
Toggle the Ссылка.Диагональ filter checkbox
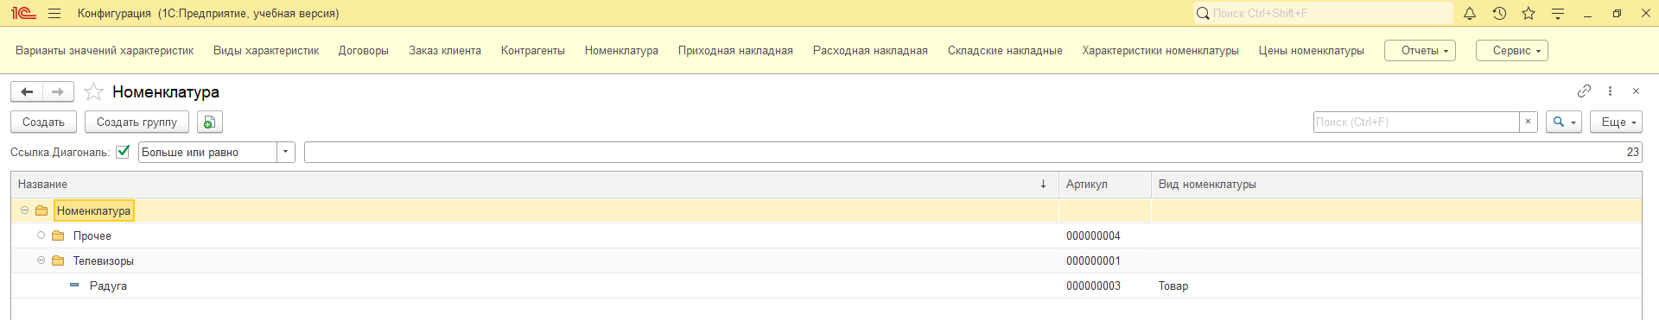tap(123, 152)
